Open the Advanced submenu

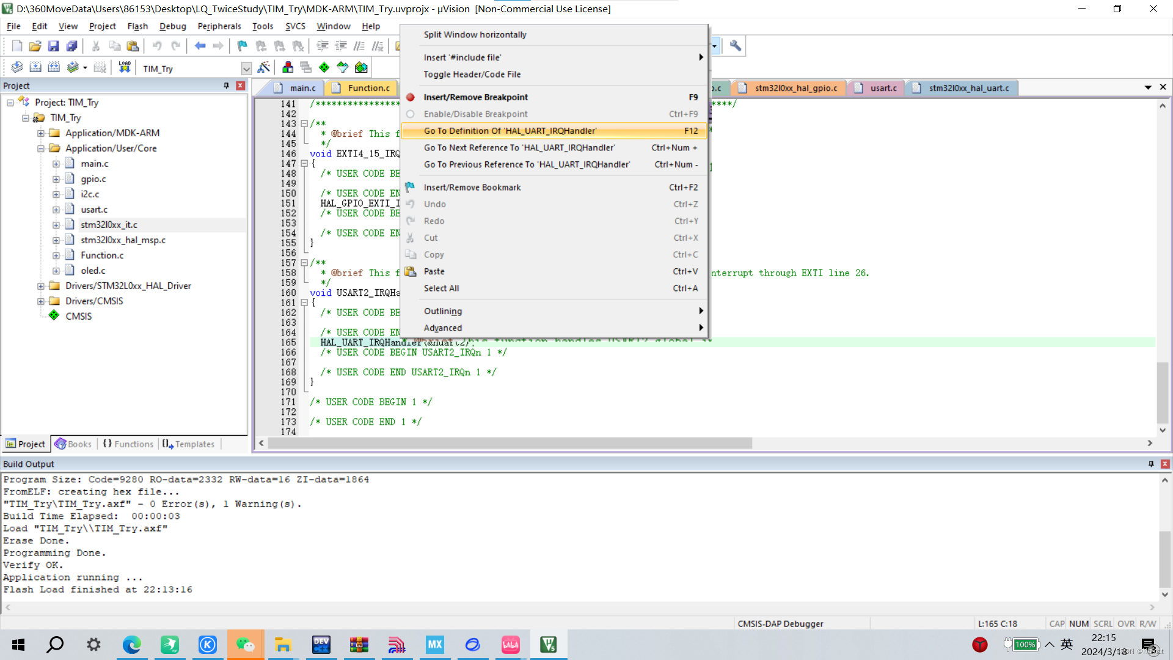pos(554,328)
